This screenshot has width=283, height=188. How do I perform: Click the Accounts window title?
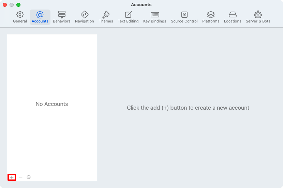pos(141,5)
